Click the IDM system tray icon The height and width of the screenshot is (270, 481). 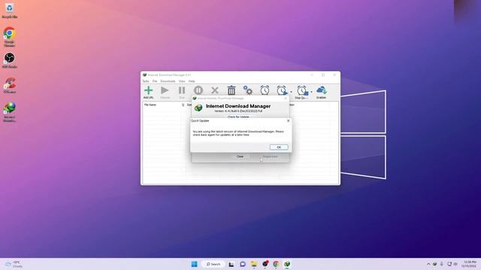[x=434, y=264]
